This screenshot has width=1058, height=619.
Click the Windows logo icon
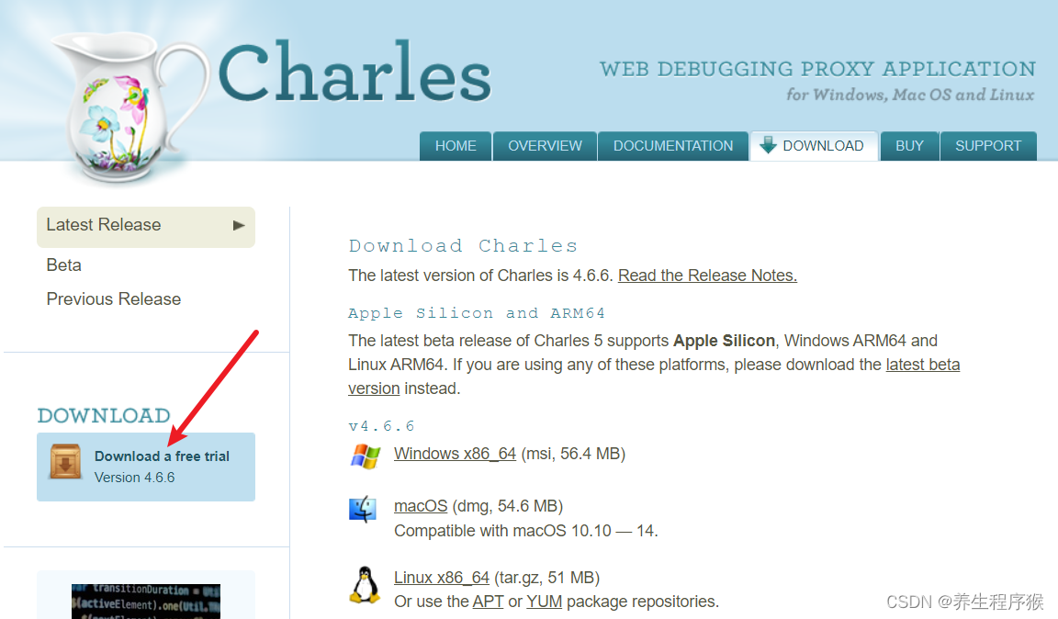[365, 456]
